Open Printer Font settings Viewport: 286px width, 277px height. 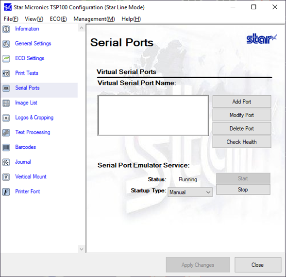pyautogui.click(x=28, y=191)
